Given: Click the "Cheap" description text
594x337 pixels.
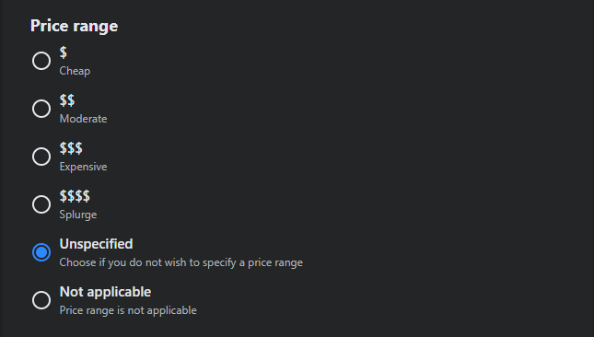Looking at the screenshot, I should click(75, 71).
